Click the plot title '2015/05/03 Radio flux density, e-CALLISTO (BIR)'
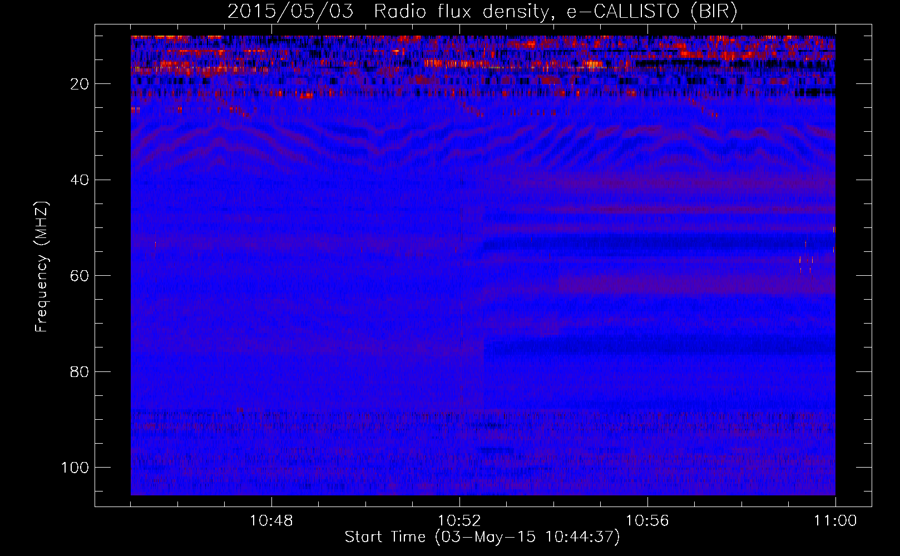This screenshot has height=556, width=900. coord(482,11)
